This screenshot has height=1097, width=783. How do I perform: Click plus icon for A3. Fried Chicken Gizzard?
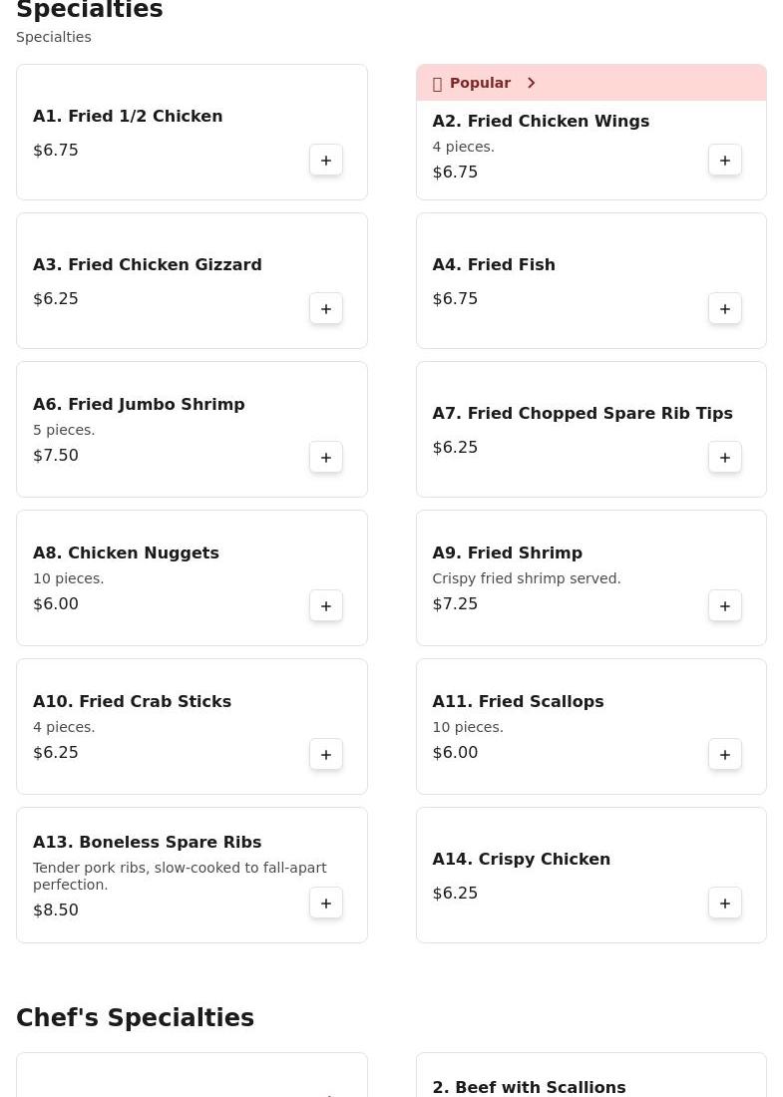click(x=326, y=308)
